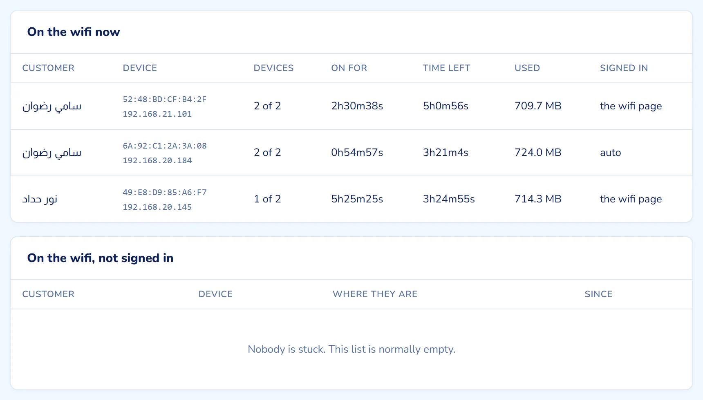Select the SINCE column header
Viewport: 703px width, 400px height.
point(598,294)
